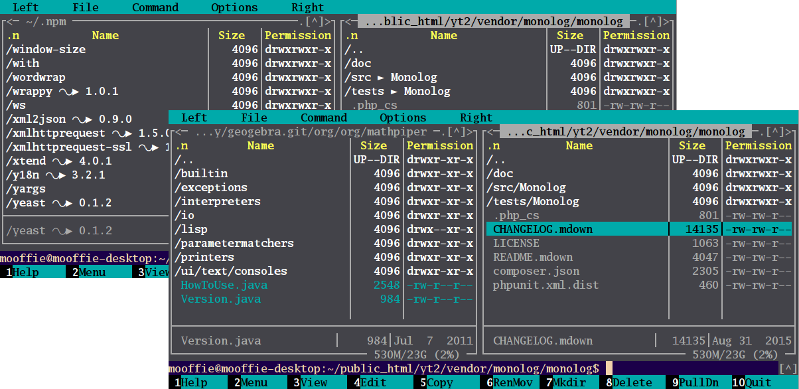Viewport: 799px width, 389px height.
Task: Open the Command menu in the back window
Action: pyautogui.click(x=155, y=8)
